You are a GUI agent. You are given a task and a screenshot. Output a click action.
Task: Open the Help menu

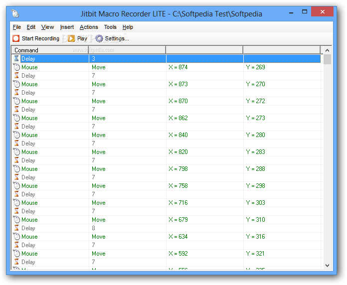(128, 27)
